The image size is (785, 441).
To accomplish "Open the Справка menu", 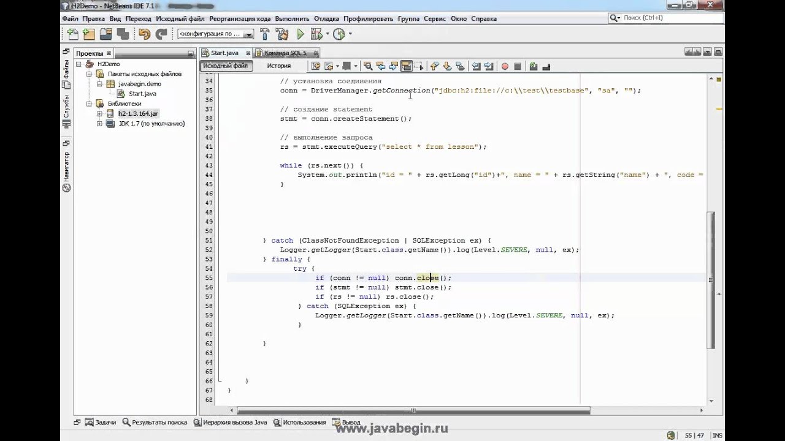I will (x=484, y=18).
